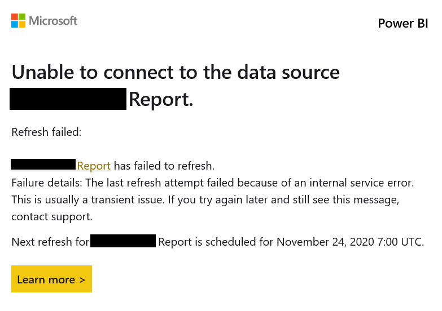442x311 pixels.
Task: Click the 'Refresh failed:' text
Action: click(46, 132)
